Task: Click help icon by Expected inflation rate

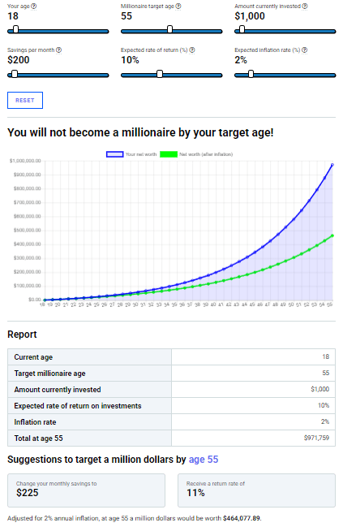Action: pos(304,50)
